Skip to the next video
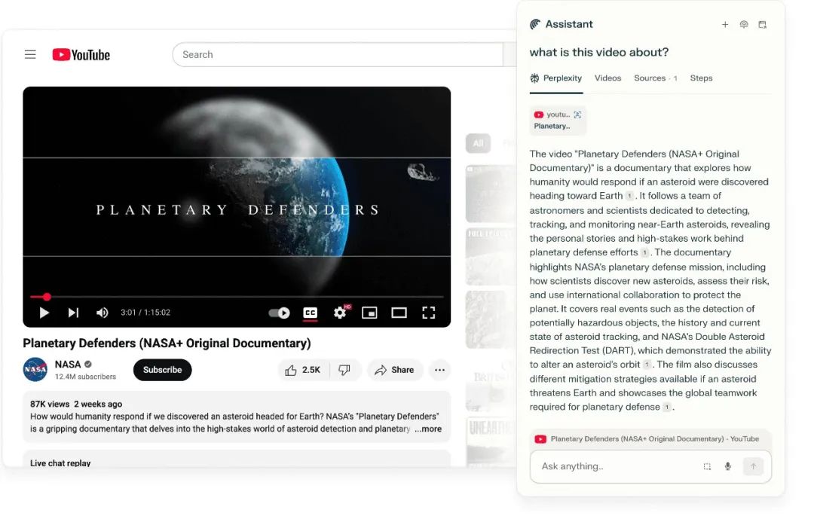 [x=73, y=313]
